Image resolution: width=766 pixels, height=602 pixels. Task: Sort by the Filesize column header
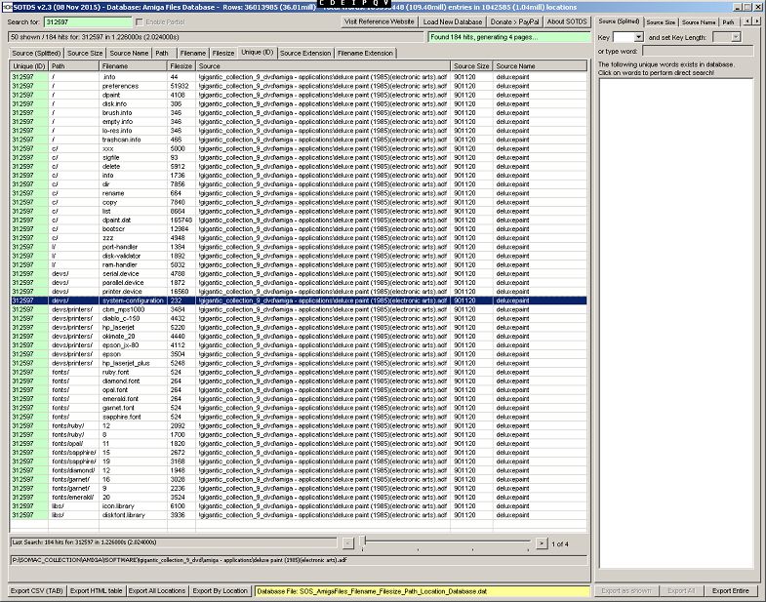[x=181, y=65]
